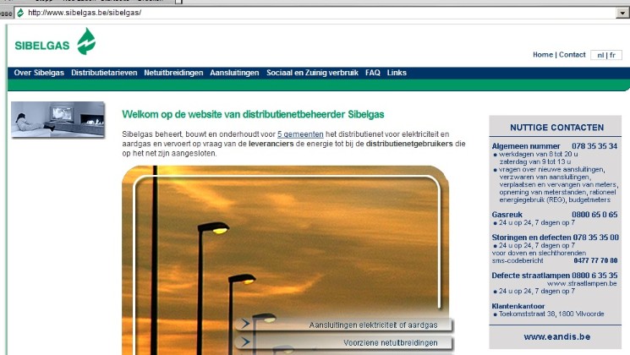Open the Links navigation item
Viewport: 630px width, 355px height.
point(397,73)
